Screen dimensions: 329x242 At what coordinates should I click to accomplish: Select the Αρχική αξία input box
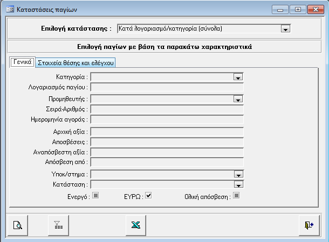[x=167, y=131]
